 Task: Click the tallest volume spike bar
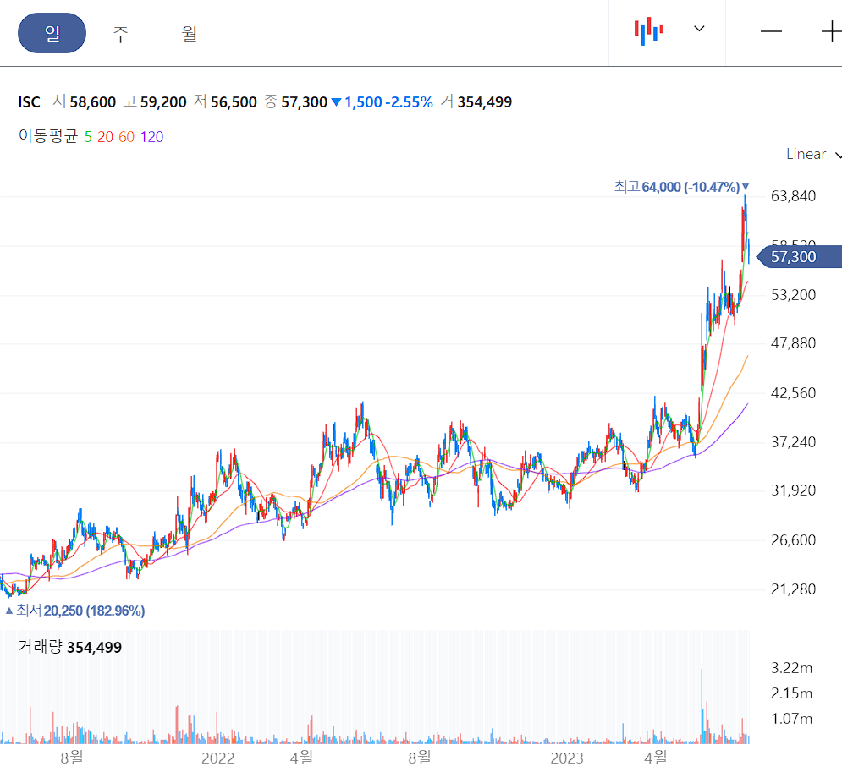702,706
